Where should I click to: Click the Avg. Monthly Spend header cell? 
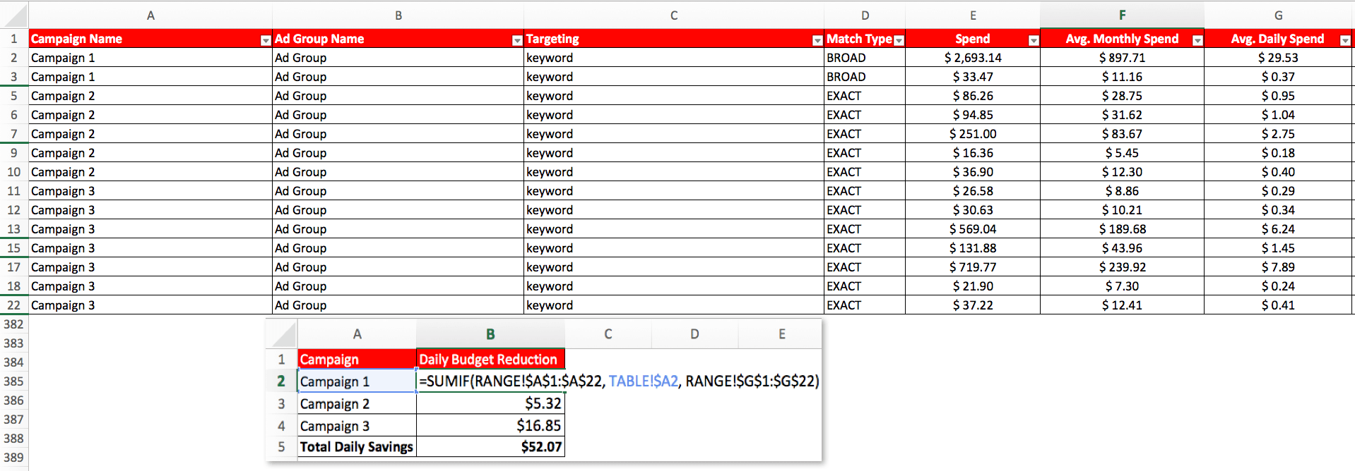[x=1122, y=39]
